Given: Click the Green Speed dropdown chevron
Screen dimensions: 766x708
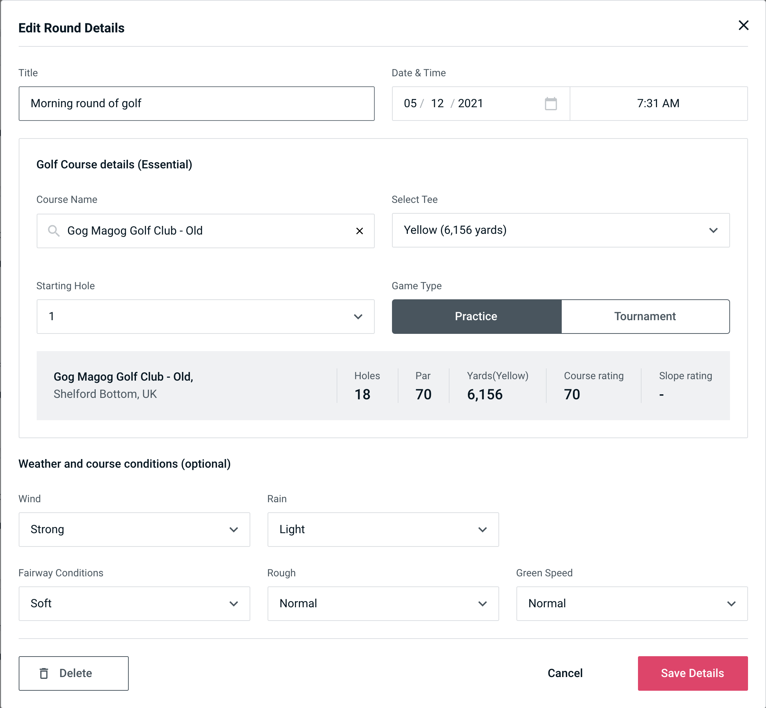Looking at the screenshot, I should (732, 603).
